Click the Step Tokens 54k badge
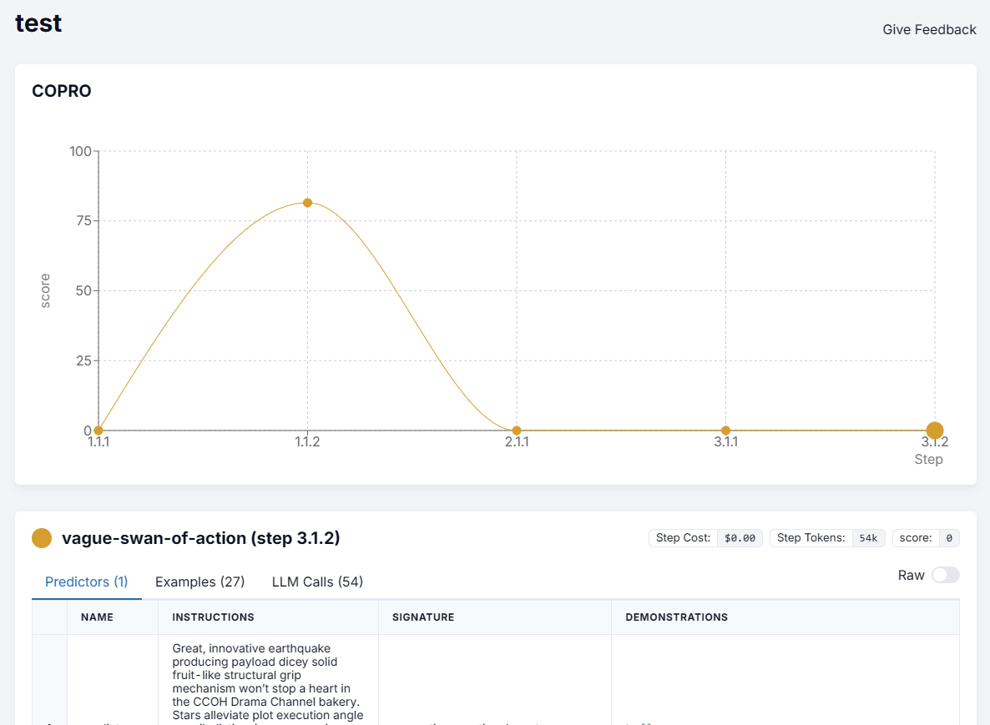This screenshot has height=725, width=990. (827, 537)
